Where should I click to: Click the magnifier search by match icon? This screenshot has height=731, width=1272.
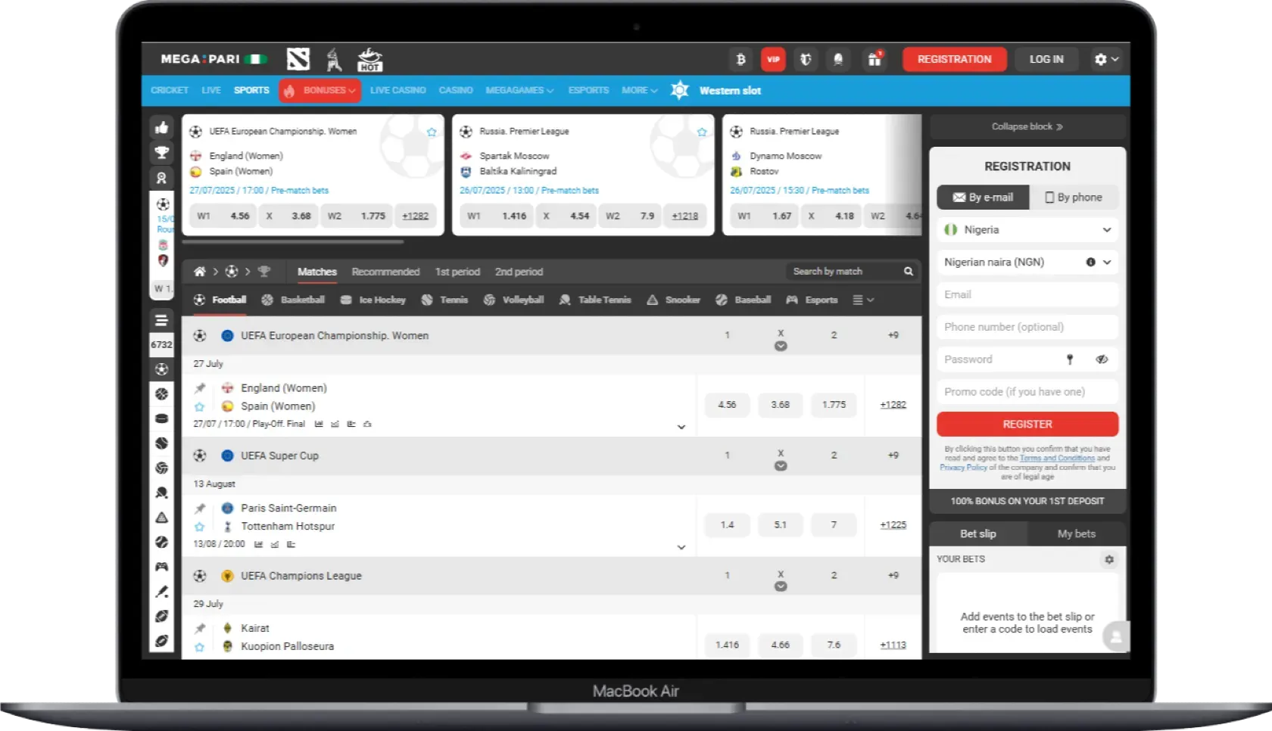[909, 272]
